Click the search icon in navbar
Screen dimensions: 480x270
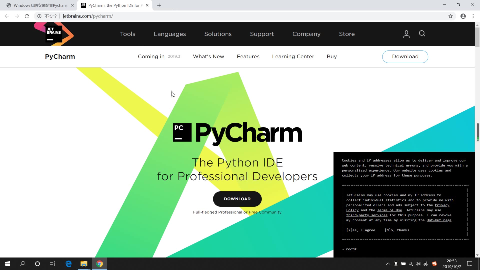(422, 34)
